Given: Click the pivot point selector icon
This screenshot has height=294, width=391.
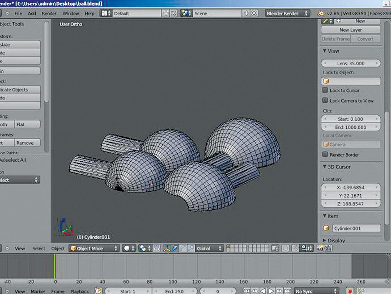Looking at the screenshot, I should tap(143, 248).
